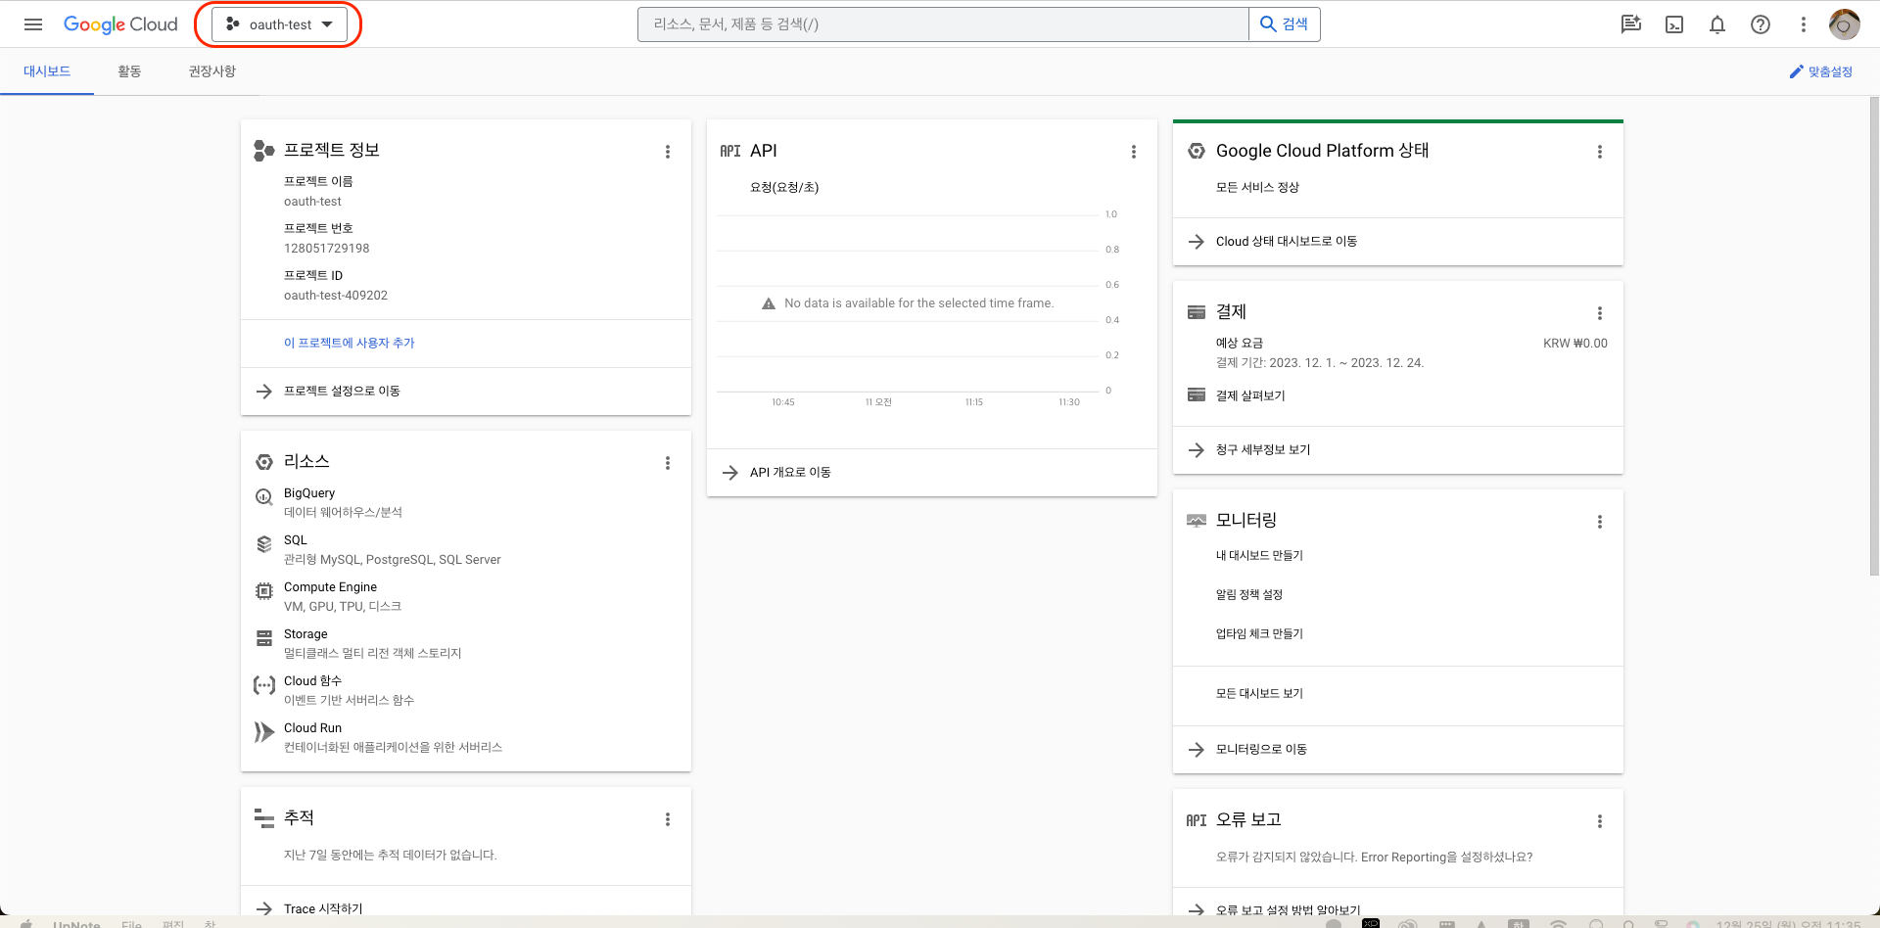
Task: Open the 오류 보고 card options menu
Action: click(1600, 821)
